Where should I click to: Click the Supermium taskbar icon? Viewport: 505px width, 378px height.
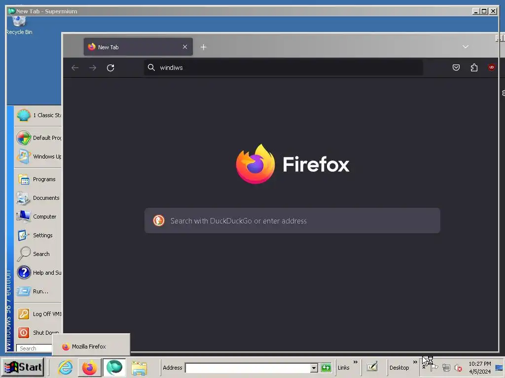click(x=114, y=367)
